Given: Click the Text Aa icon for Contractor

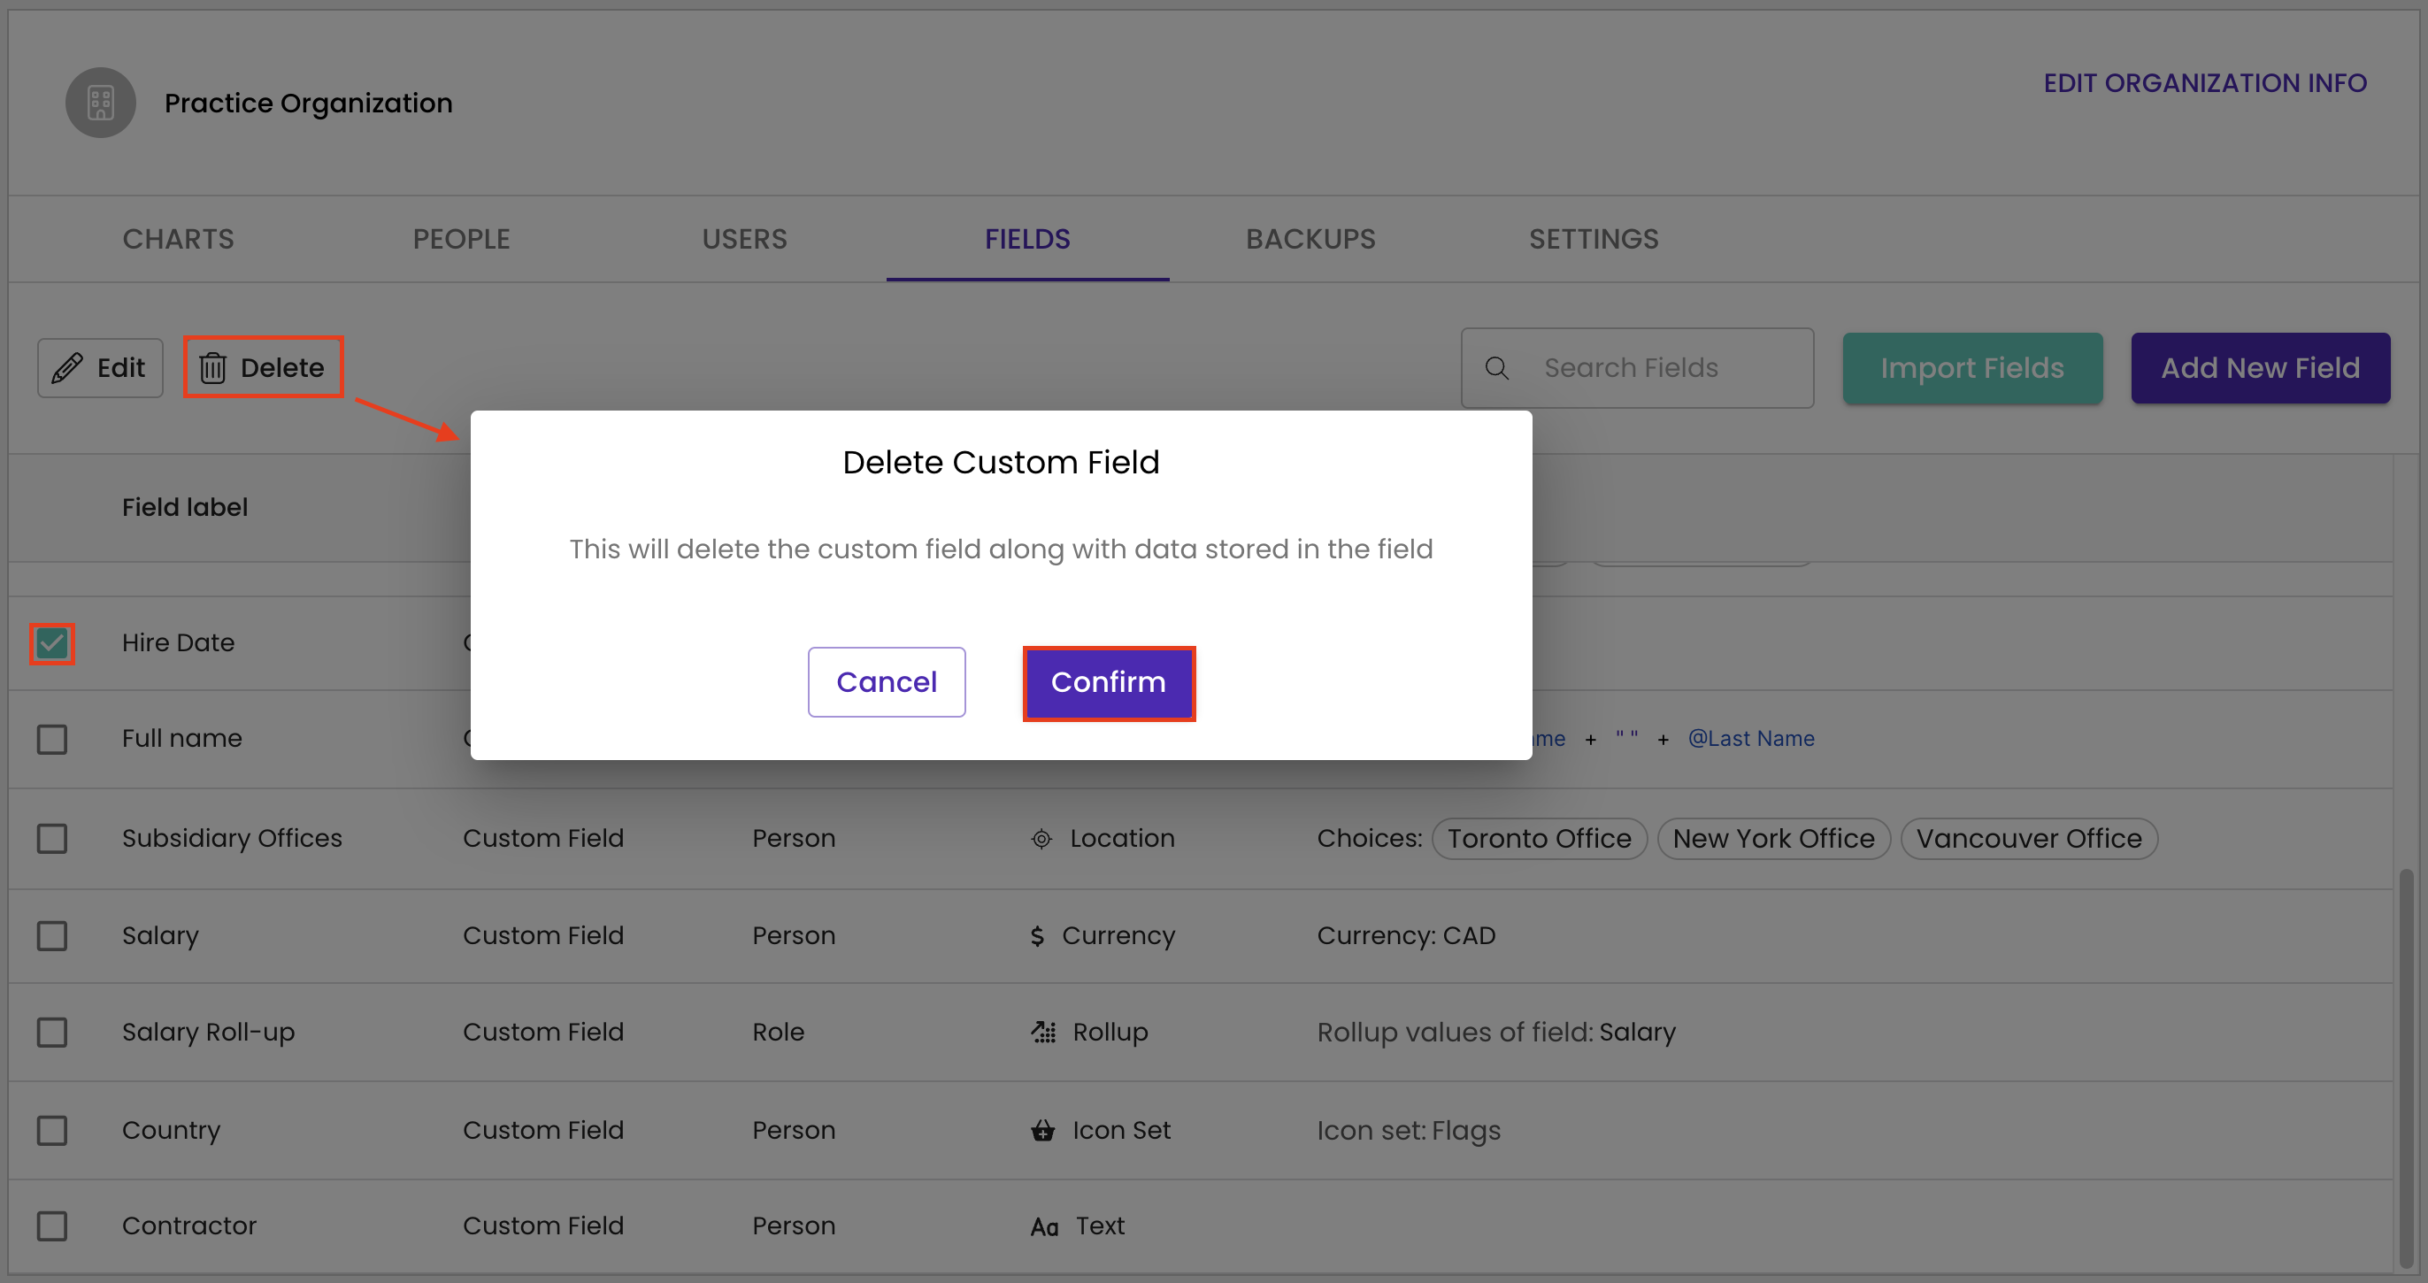Looking at the screenshot, I should click(1043, 1226).
